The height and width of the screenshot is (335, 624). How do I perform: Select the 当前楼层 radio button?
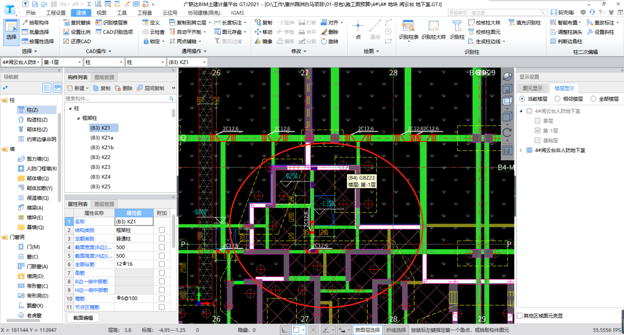522,99
